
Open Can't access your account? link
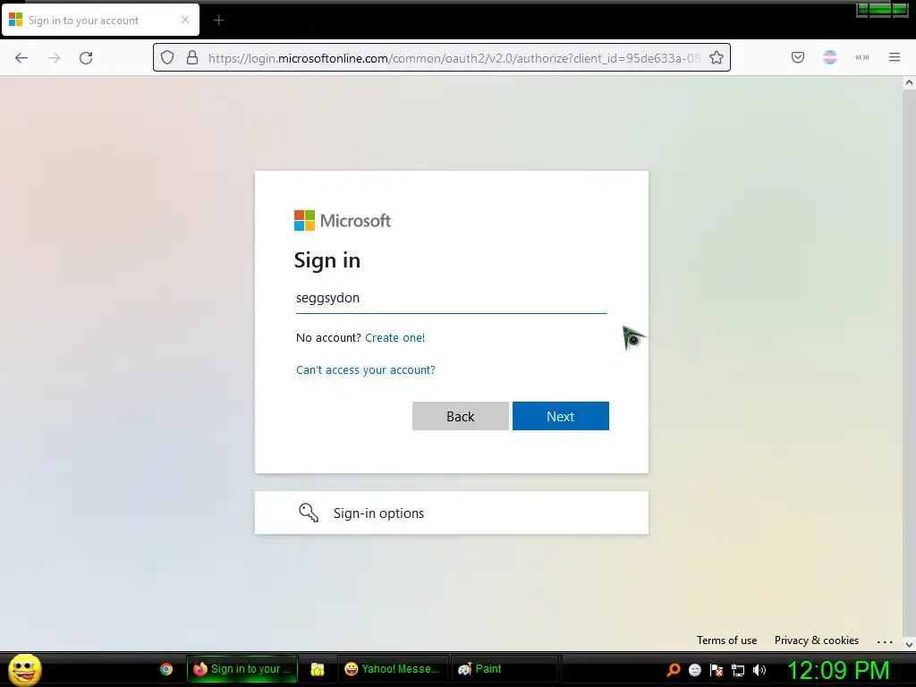click(366, 369)
